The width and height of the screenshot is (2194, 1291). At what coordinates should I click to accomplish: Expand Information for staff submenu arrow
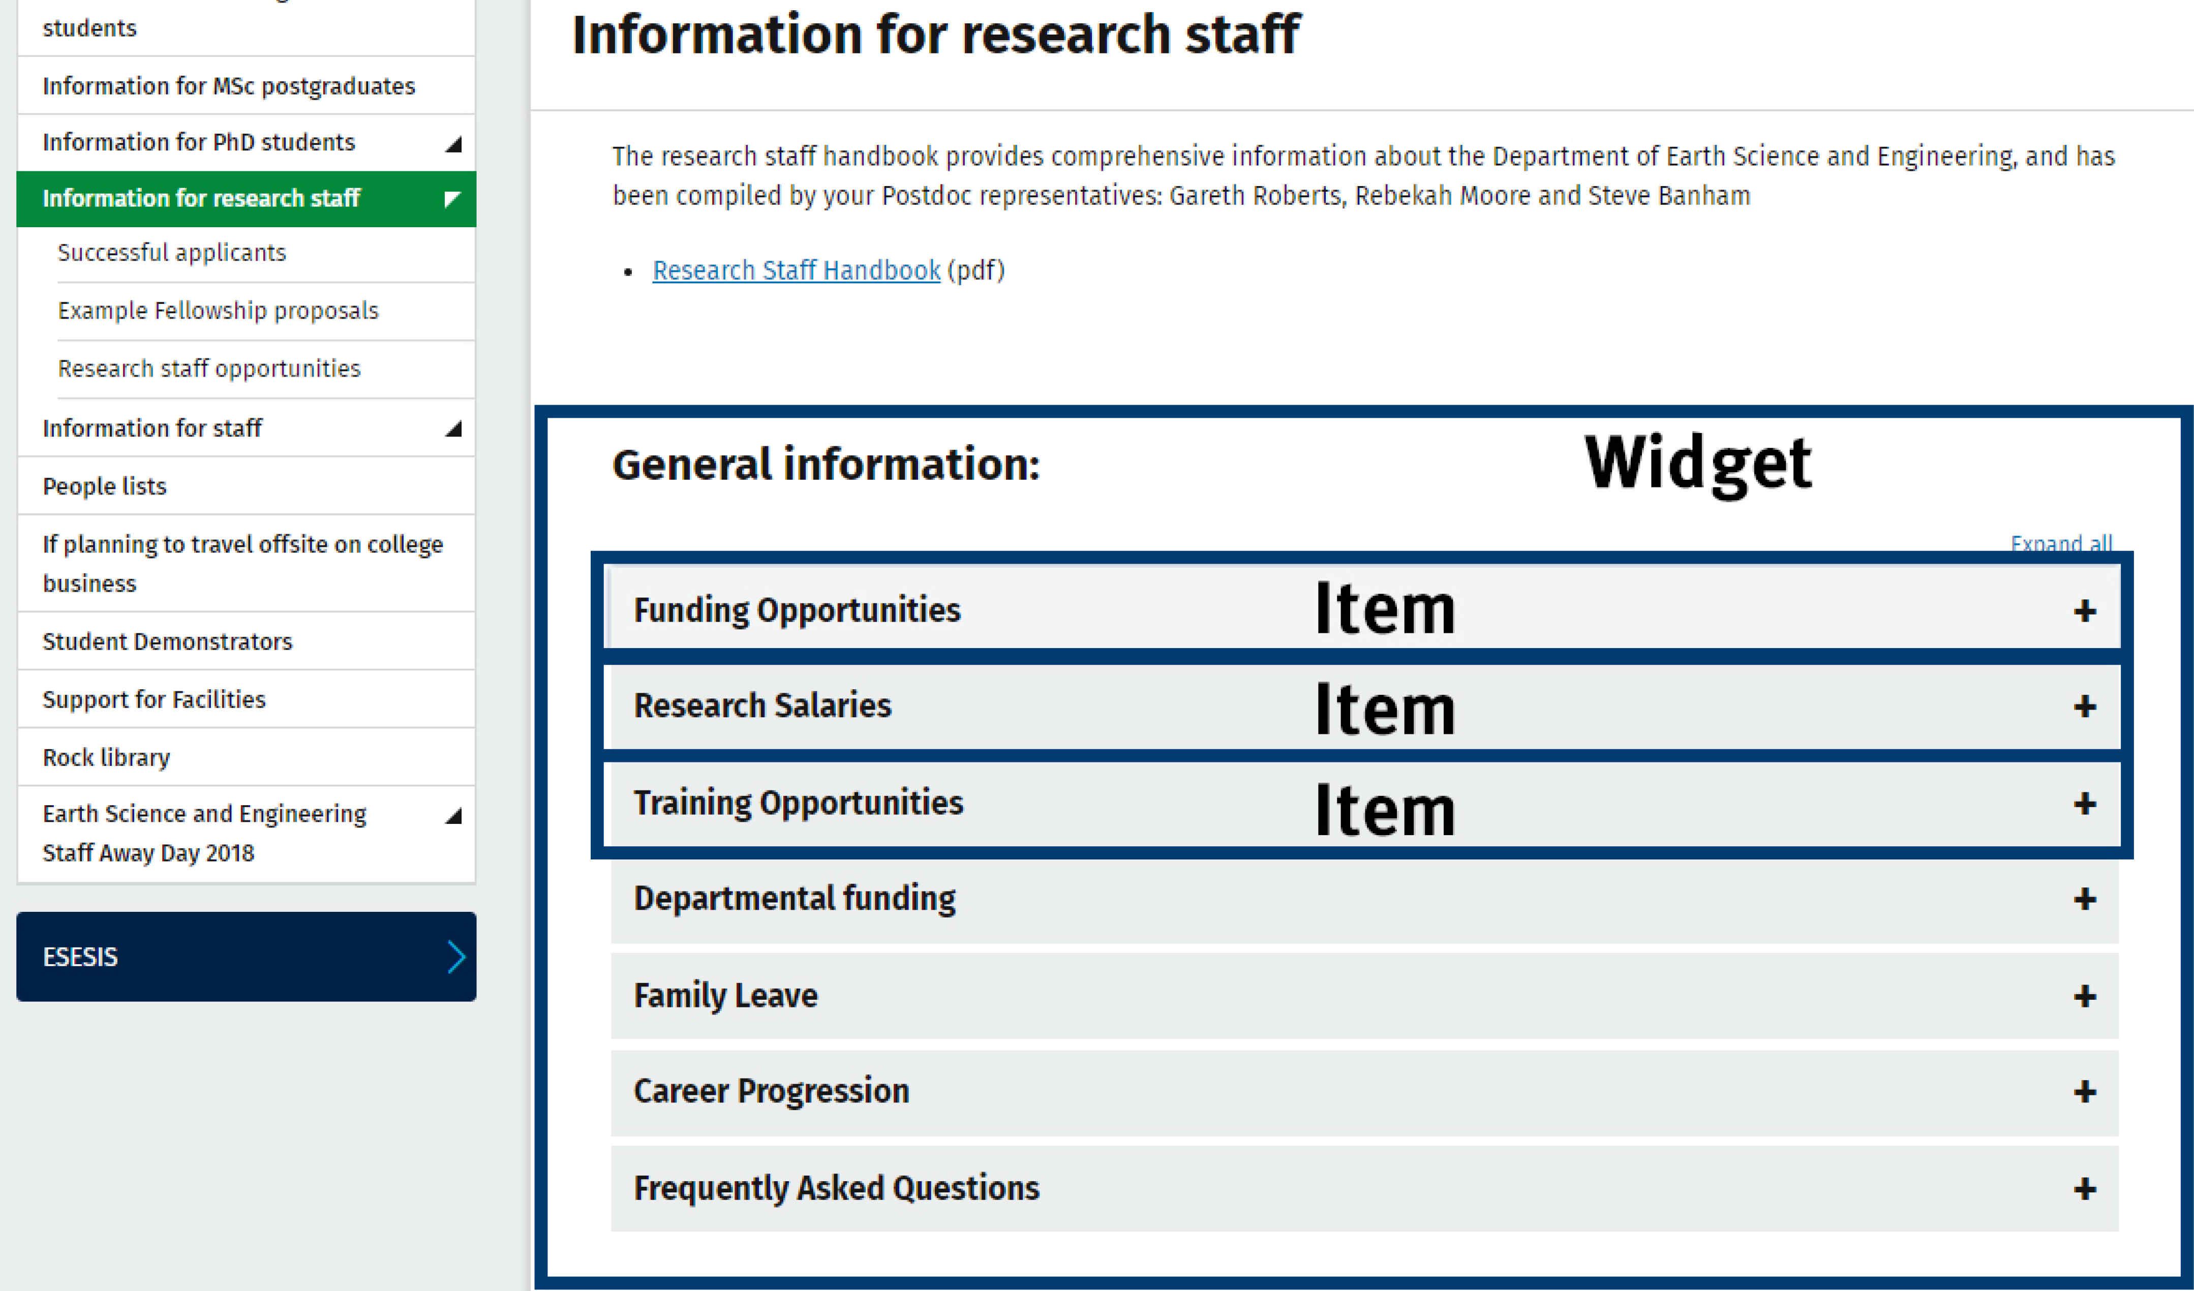[x=453, y=428]
